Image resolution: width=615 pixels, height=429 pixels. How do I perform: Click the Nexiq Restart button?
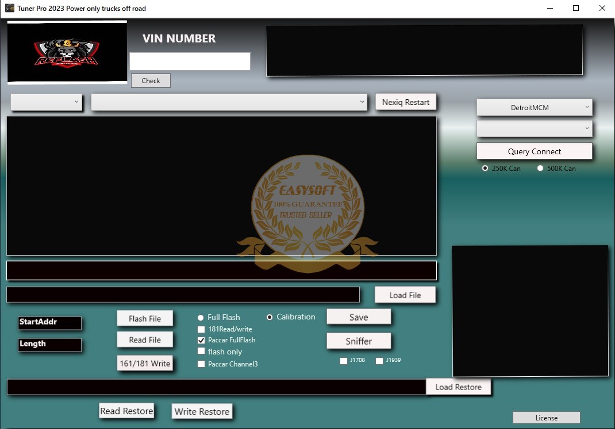click(406, 102)
